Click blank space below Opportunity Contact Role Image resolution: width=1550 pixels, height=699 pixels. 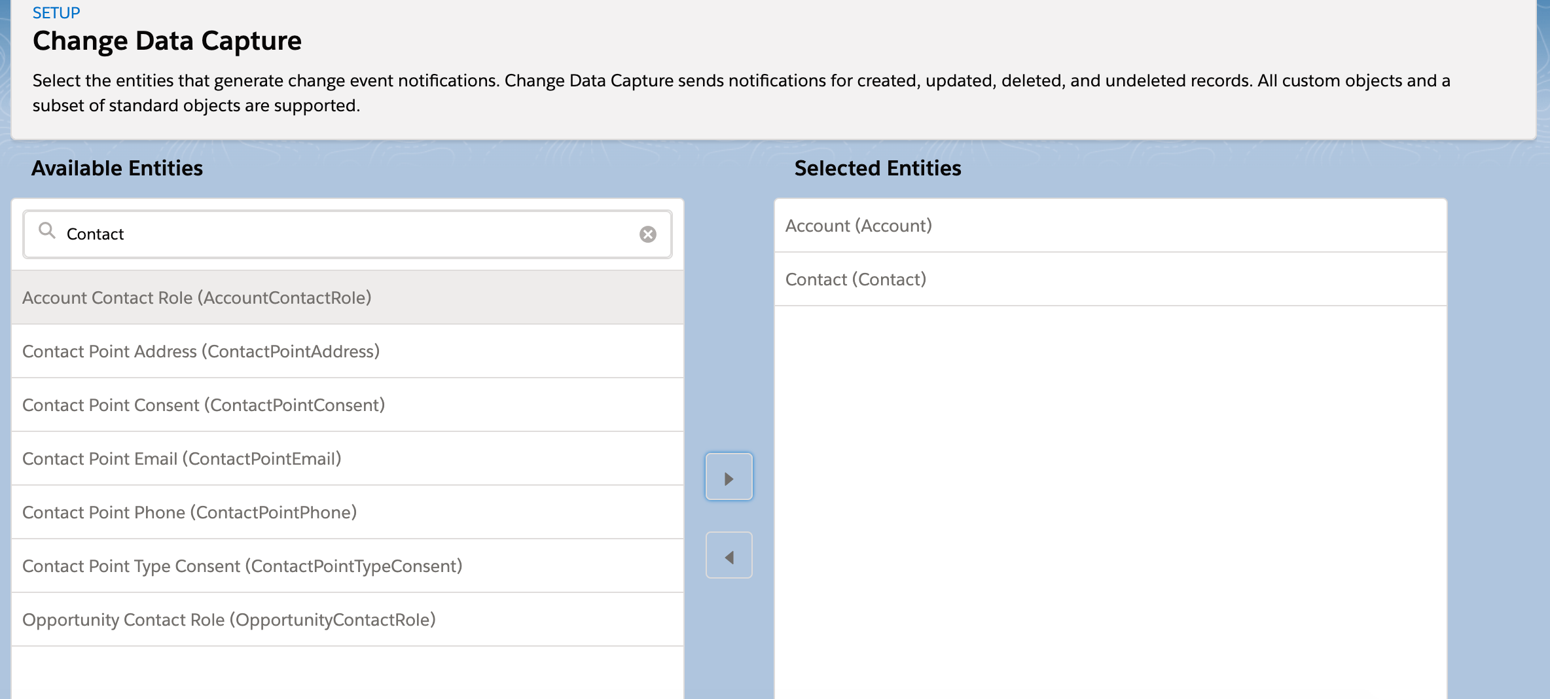coord(347,673)
